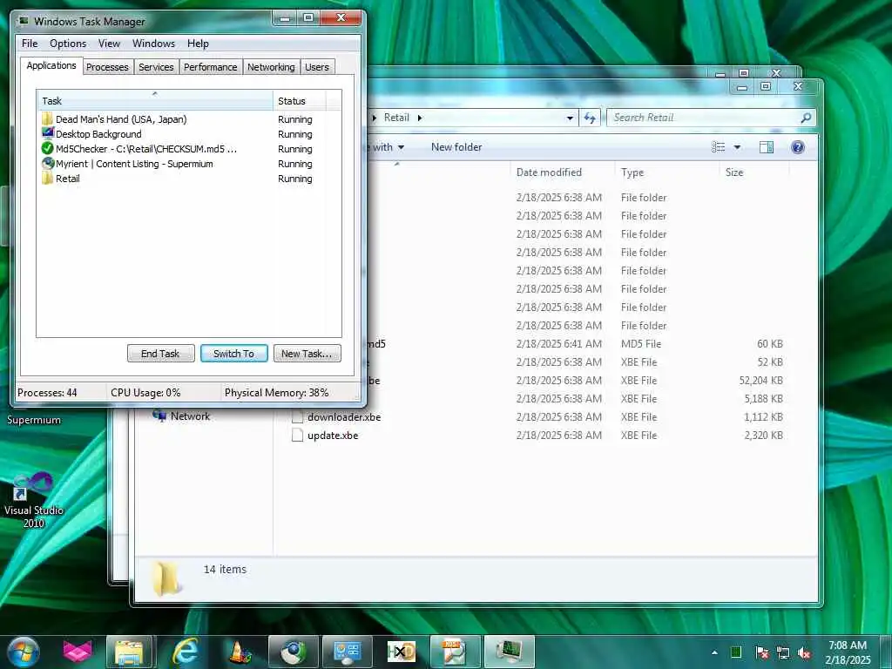Switch to the Users tab
This screenshot has height=669, width=892.
click(x=317, y=67)
